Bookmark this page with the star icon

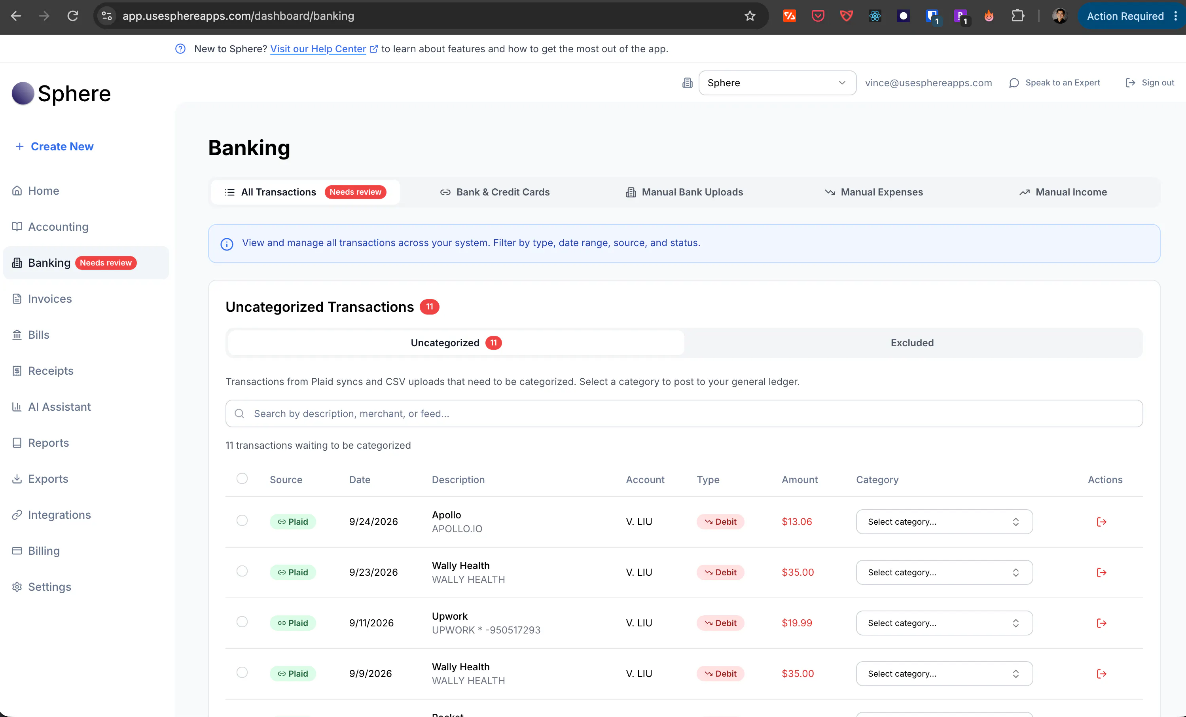[x=750, y=16]
